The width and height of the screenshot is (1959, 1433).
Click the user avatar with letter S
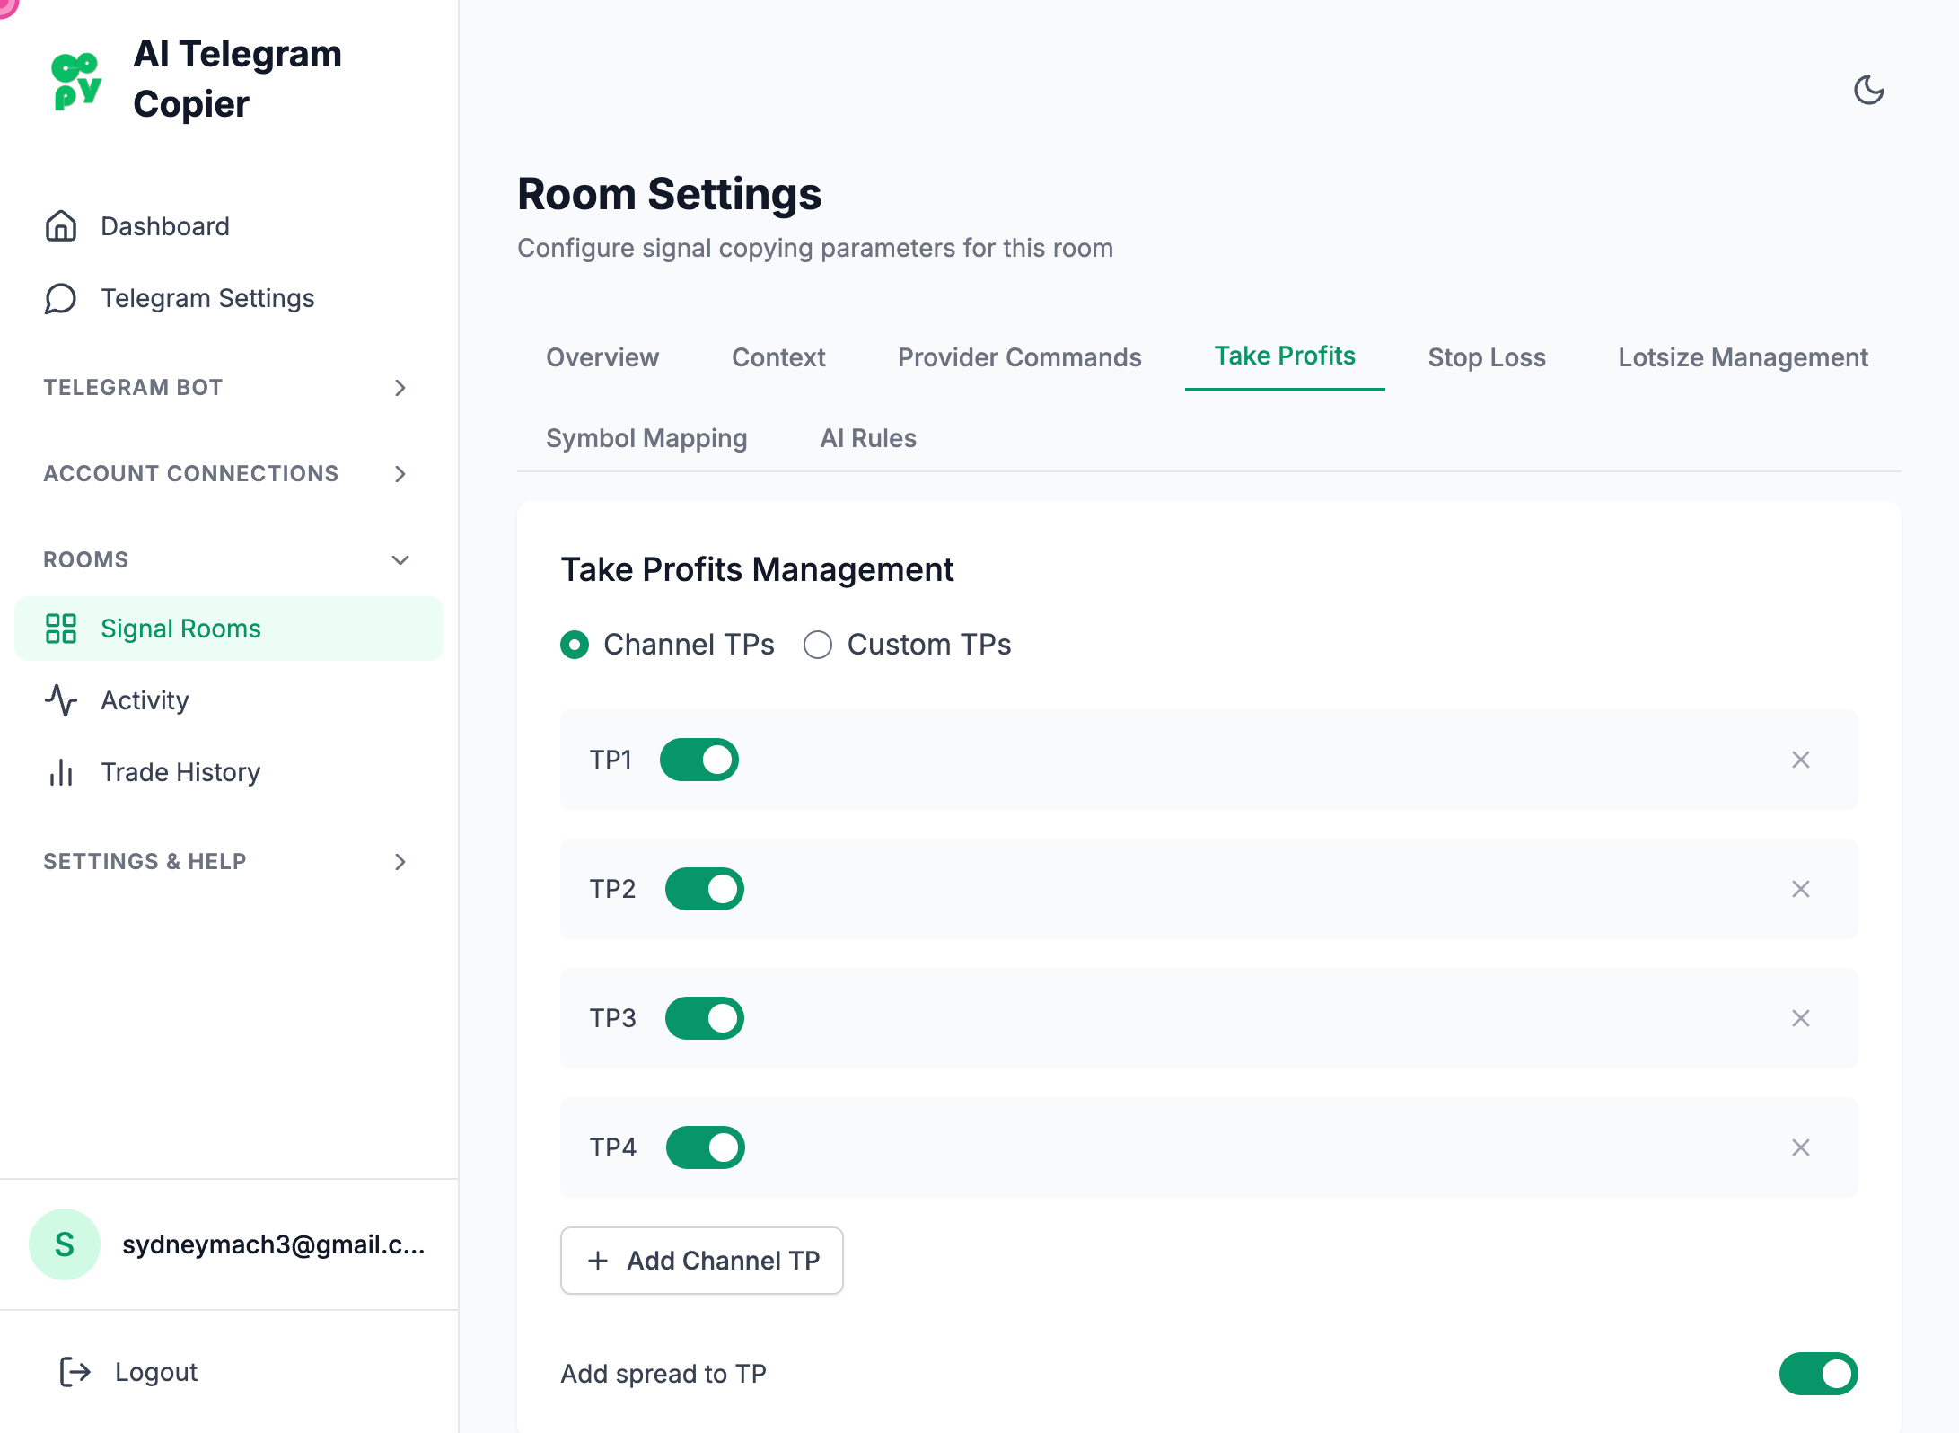(65, 1244)
